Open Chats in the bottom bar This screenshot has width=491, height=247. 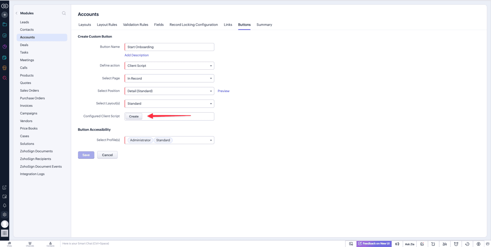pyautogui.click(x=10, y=244)
